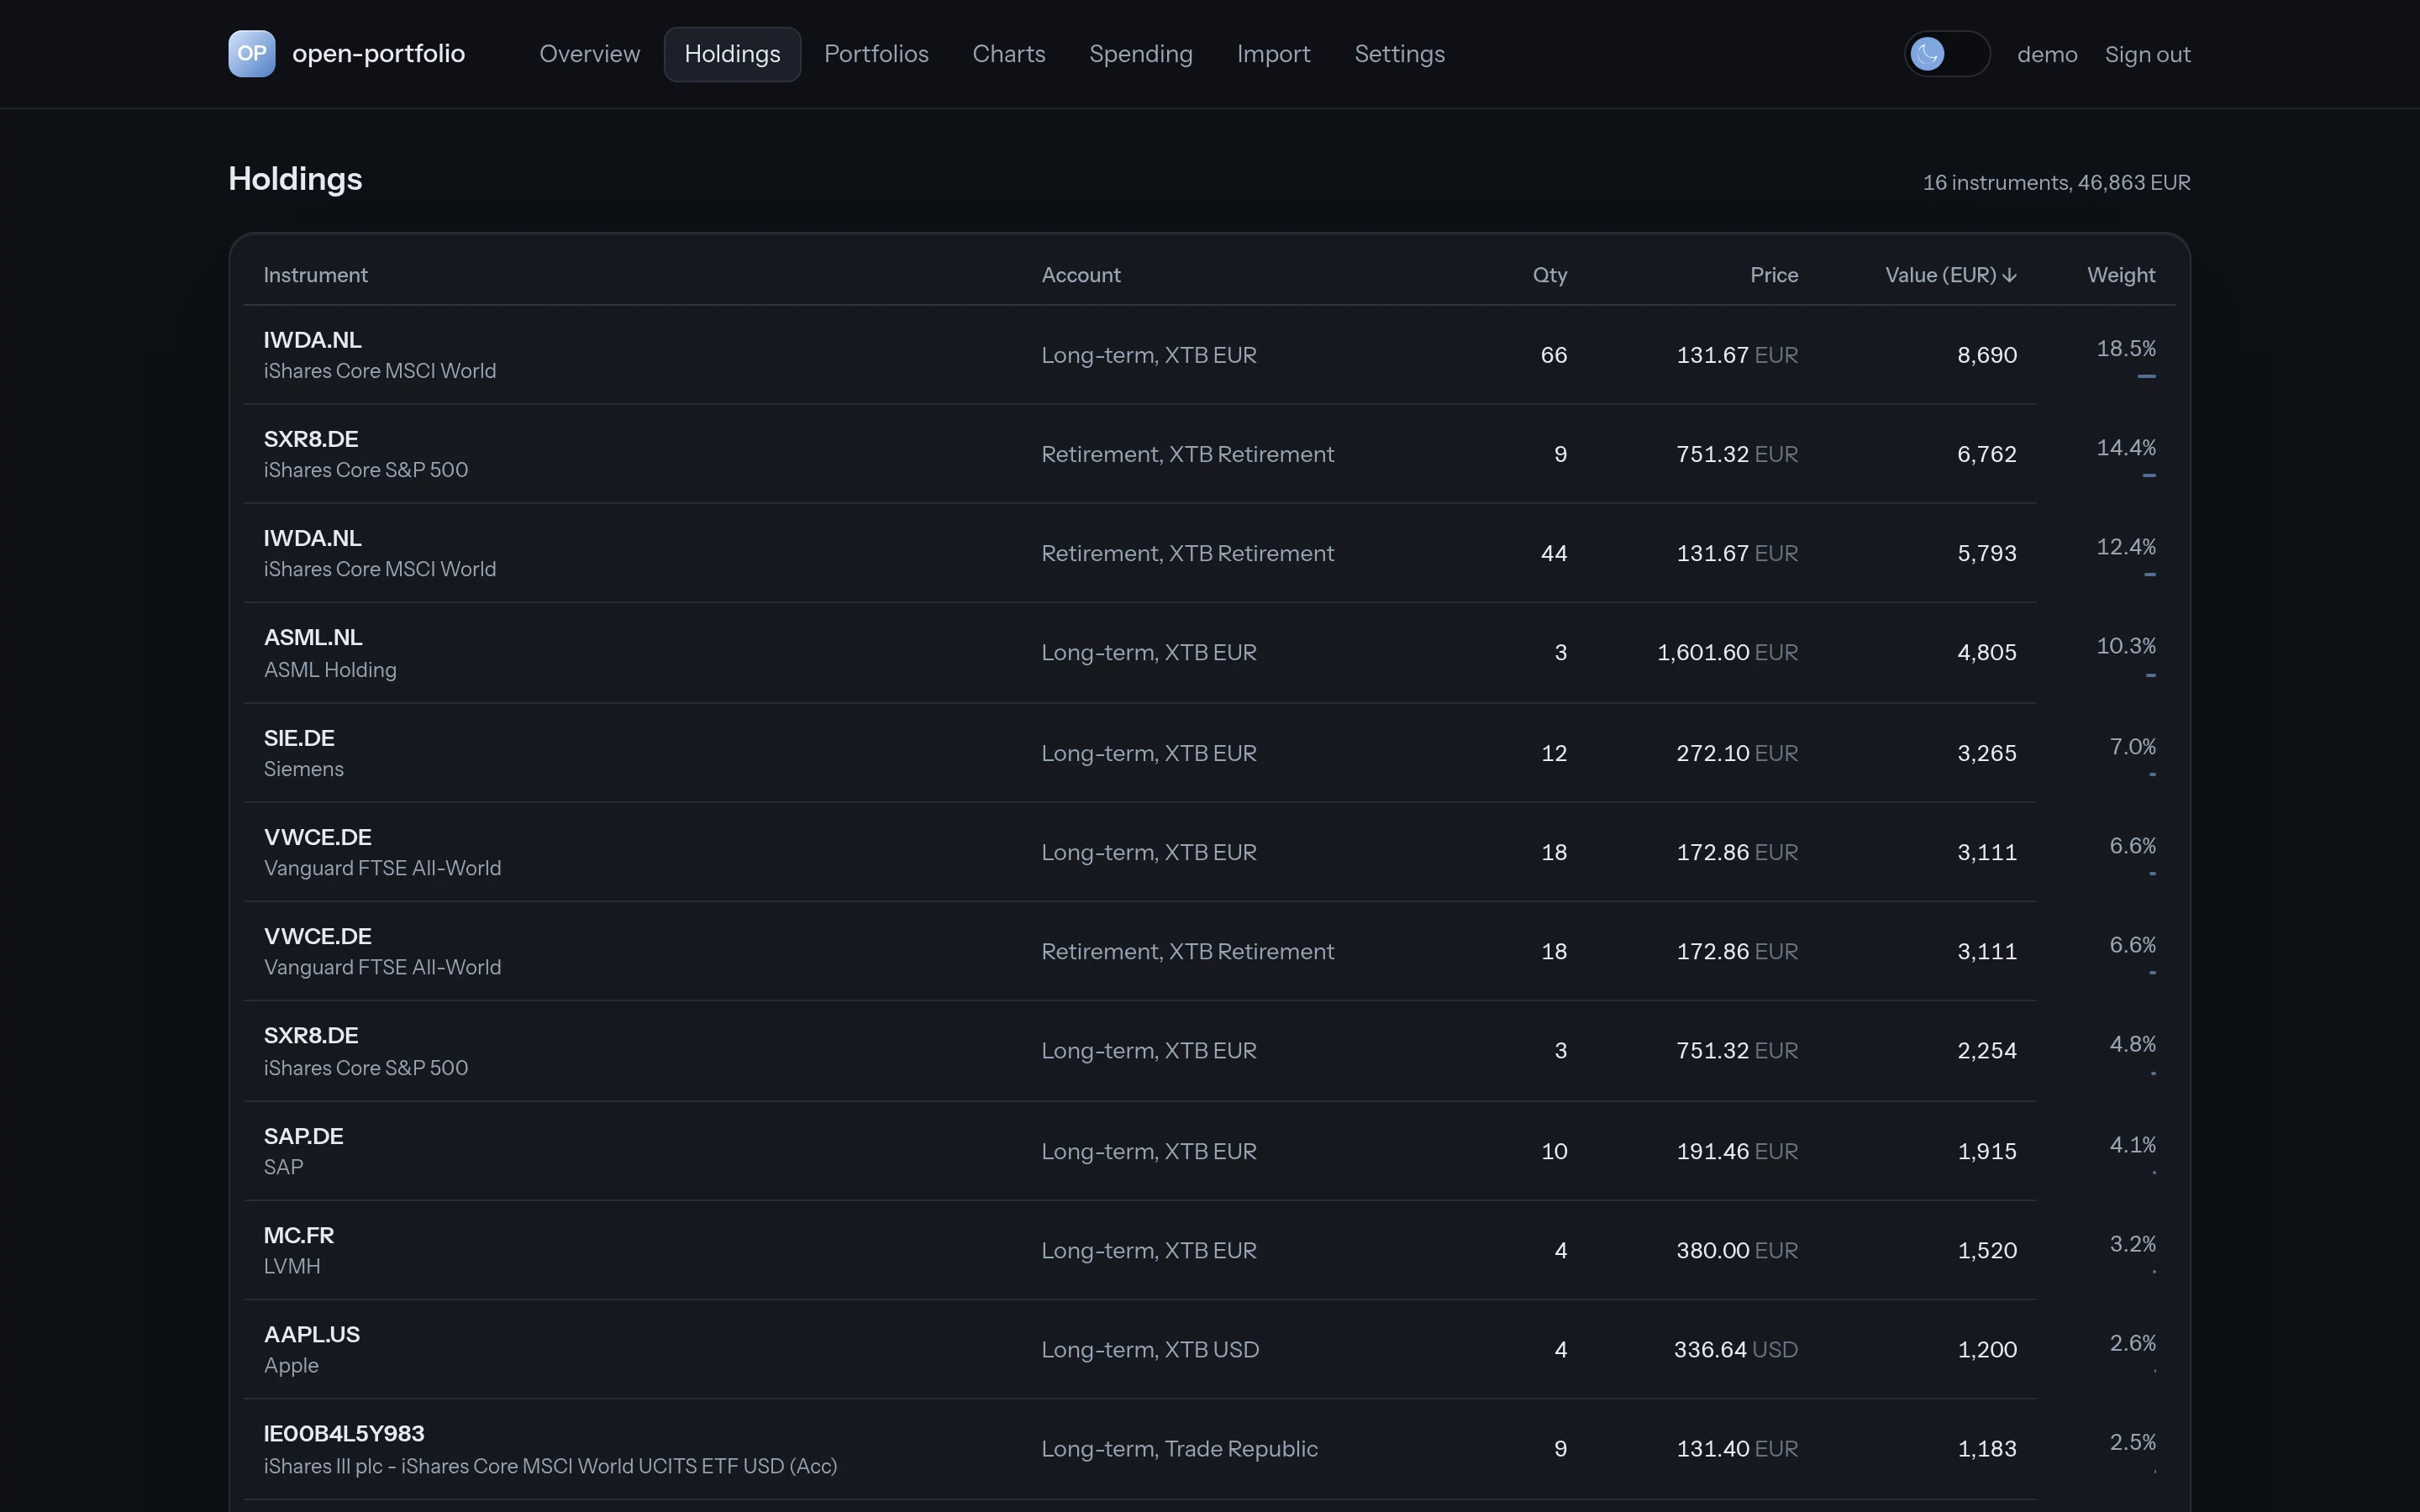The width and height of the screenshot is (2420, 1512).
Task: Go to the Portfolios tab
Action: click(x=876, y=54)
